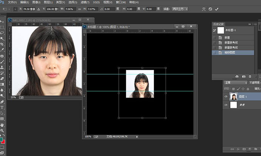The height and width of the screenshot is (156, 261).
Task: Hide layer 图层 1 using its eye icon
Action: point(226,96)
